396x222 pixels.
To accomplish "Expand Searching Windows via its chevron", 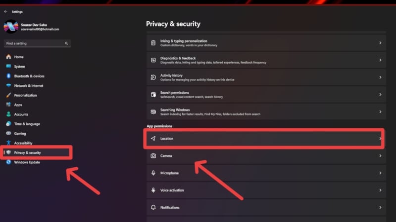I will click(380, 111).
